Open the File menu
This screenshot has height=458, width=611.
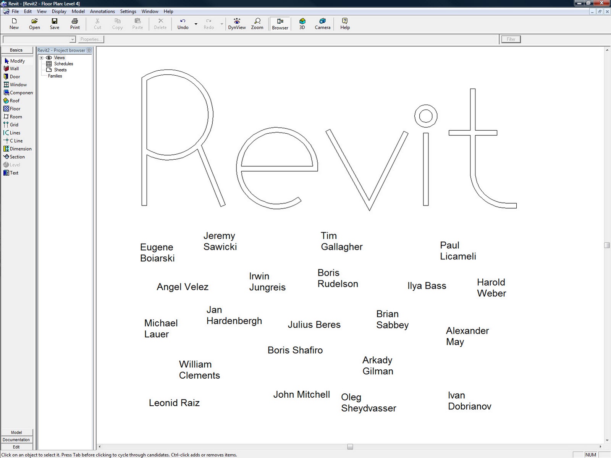tap(15, 11)
